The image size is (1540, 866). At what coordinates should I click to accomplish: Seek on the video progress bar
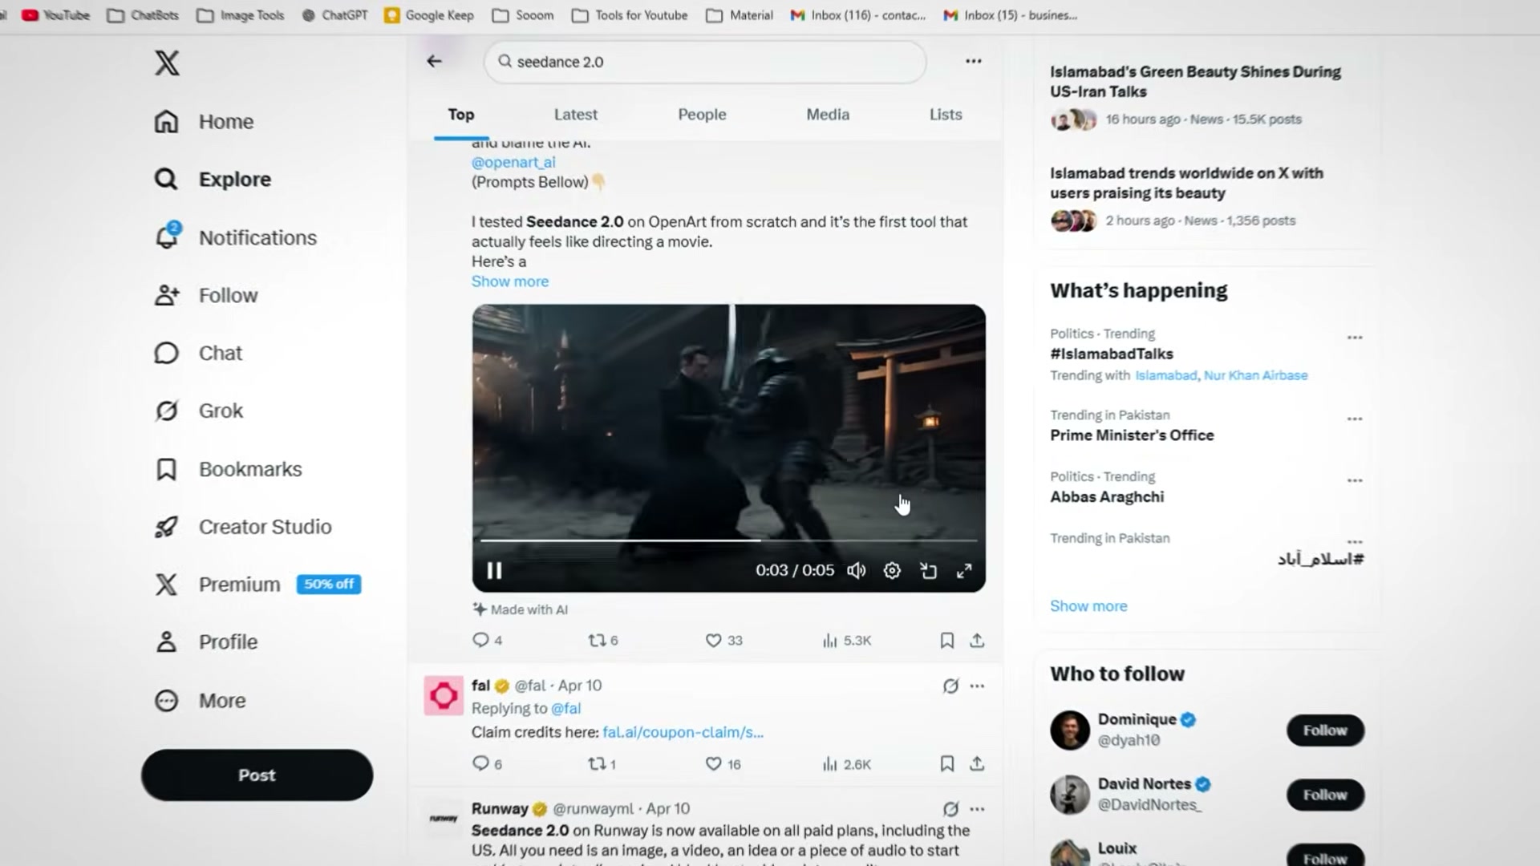728,540
